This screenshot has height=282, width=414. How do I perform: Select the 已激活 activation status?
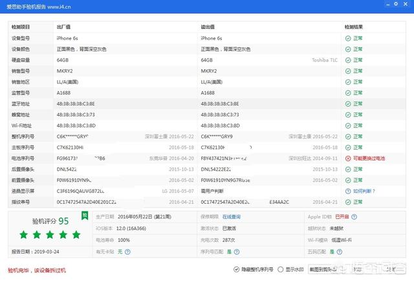click(x=229, y=228)
